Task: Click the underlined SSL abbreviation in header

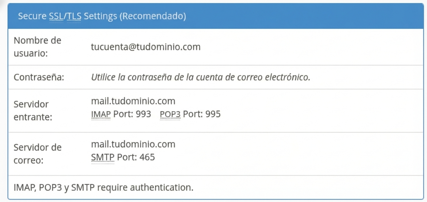Action: 56,16
